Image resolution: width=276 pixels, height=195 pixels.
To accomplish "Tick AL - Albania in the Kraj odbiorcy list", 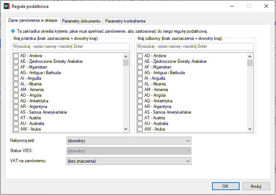I will pyautogui.click(x=140, y=84).
